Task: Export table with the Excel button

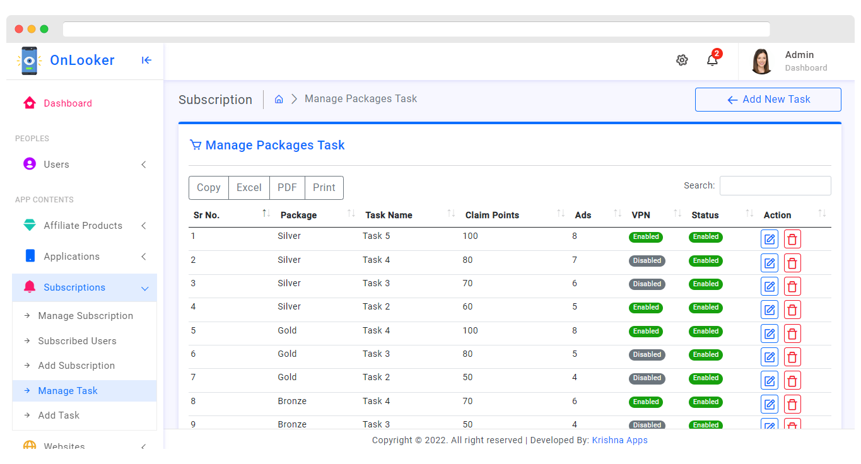Action: click(249, 188)
